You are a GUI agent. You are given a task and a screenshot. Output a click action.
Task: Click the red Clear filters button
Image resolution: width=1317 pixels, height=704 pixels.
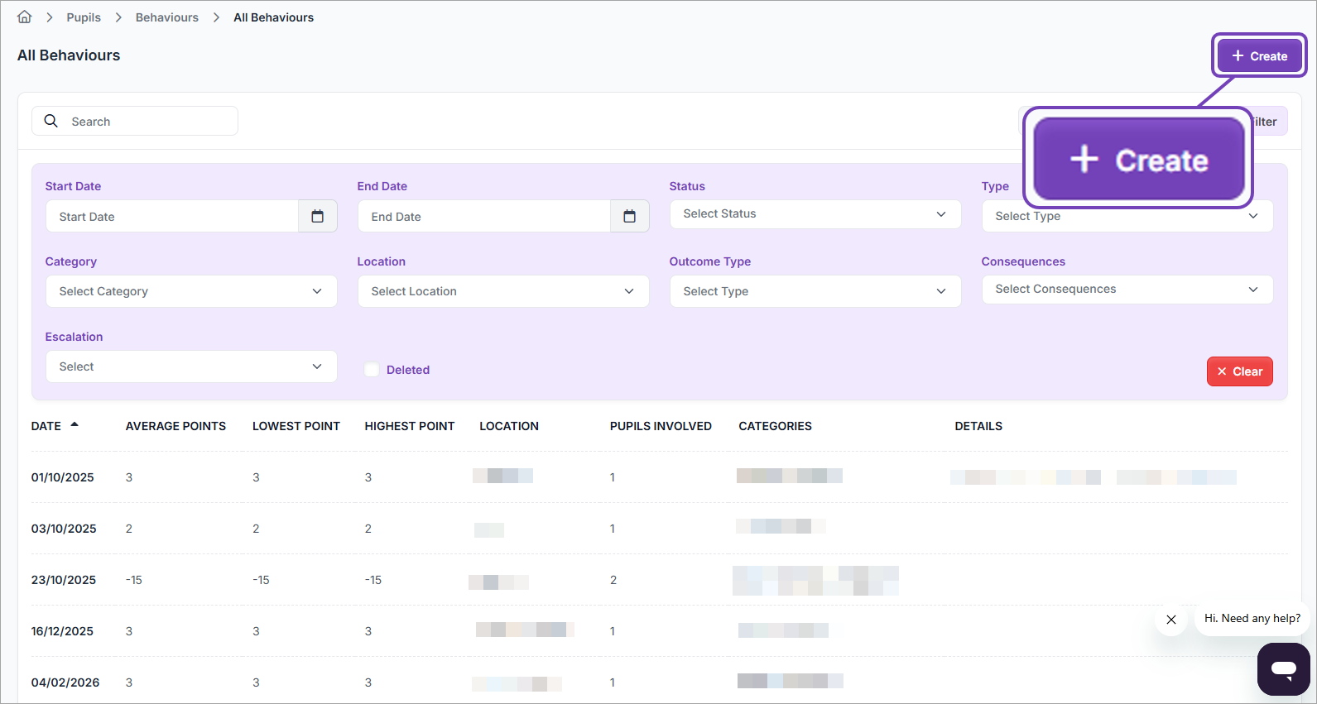pos(1239,371)
